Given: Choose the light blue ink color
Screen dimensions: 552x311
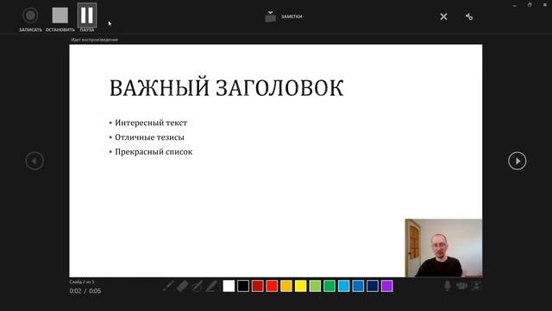Looking at the screenshot, I should point(344,286).
